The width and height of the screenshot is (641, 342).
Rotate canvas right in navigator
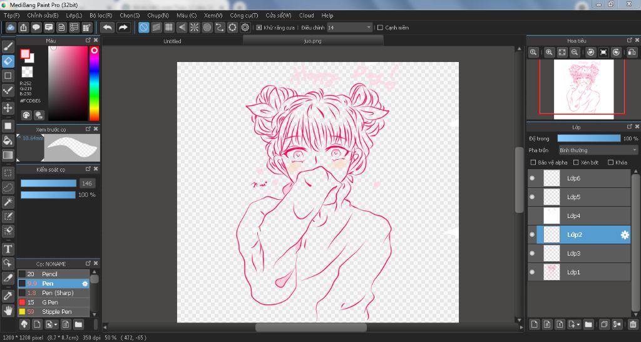pos(617,52)
